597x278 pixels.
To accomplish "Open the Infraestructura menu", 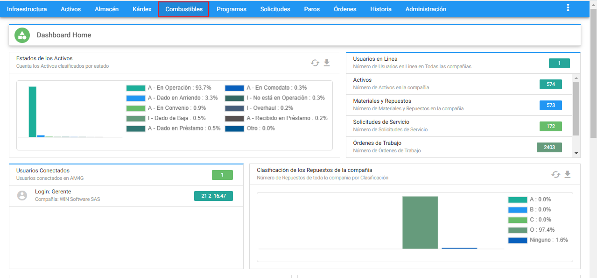I will pyautogui.click(x=27, y=9).
